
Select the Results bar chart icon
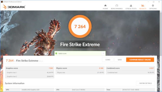143,6
